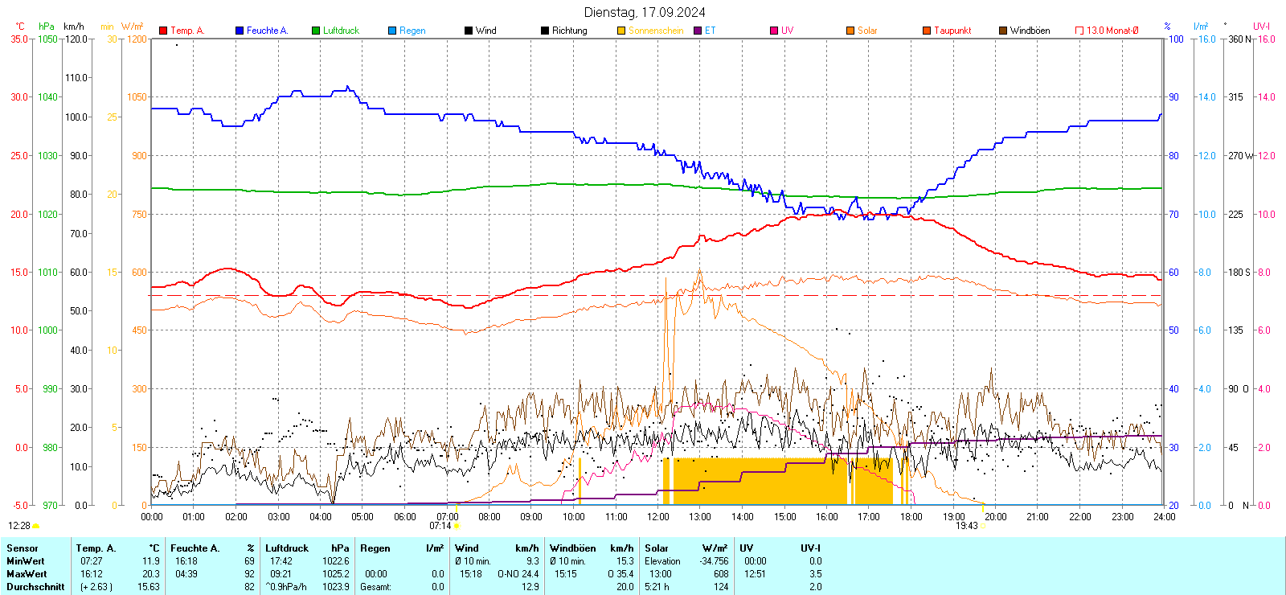Click the yellow icon next to 12:28
This screenshot has height=595, width=1286.
tap(35, 526)
